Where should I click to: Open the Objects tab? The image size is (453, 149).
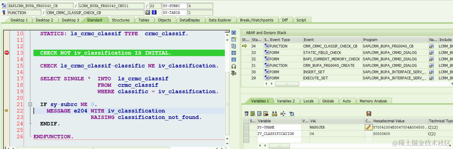coord(164,20)
